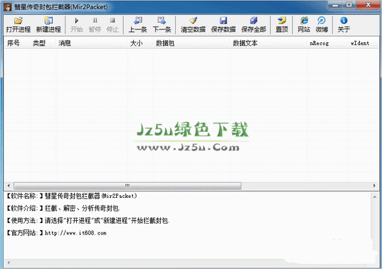382x269 pixels.
Task: Open the 关于 about icon
Action: point(344,25)
